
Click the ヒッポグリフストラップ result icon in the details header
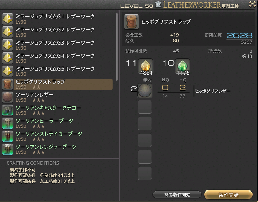pos(132,22)
